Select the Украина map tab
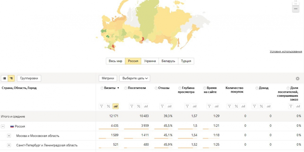The height and width of the screenshot is (152, 304). pos(150,61)
